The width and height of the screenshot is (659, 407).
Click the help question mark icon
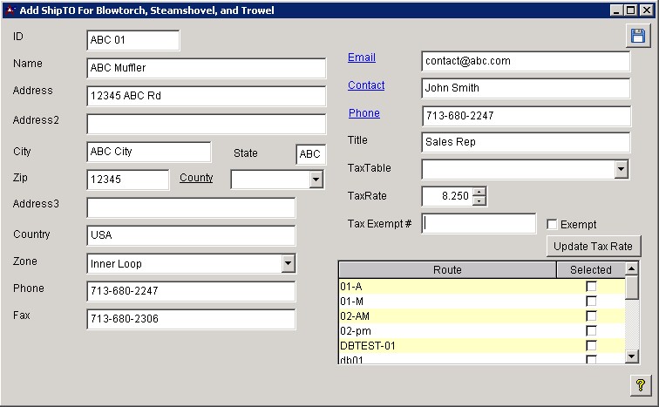tap(638, 384)
